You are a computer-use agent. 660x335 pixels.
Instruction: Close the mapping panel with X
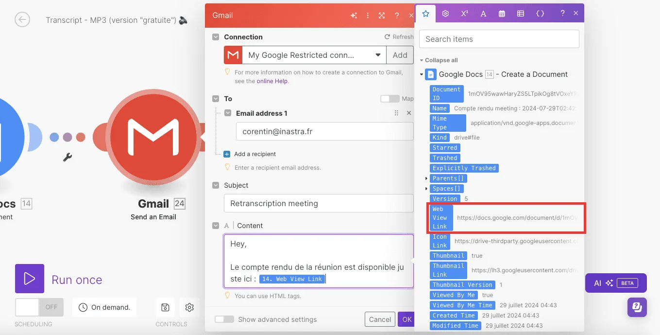coord(575,14)
